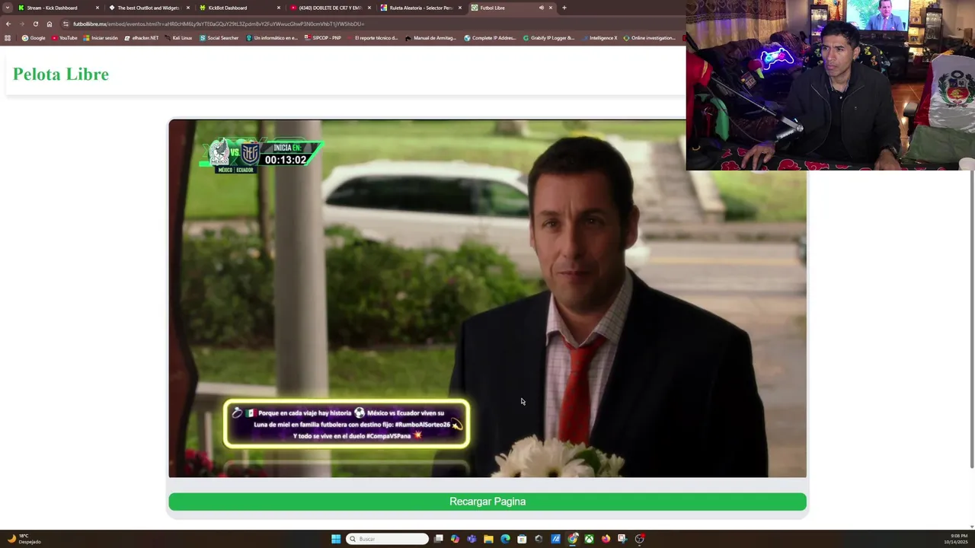Open the DOBLETE DE CR7 YouTube tab
The image size is (975, 548).
pos(329,8)
